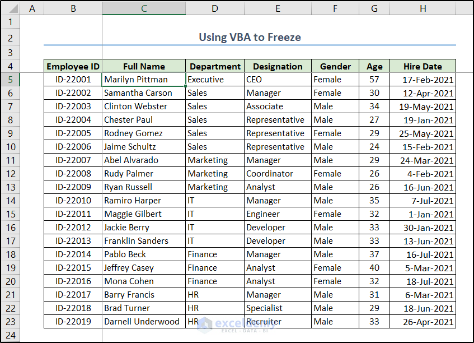Select the CEO designation cell

(278, 80)
